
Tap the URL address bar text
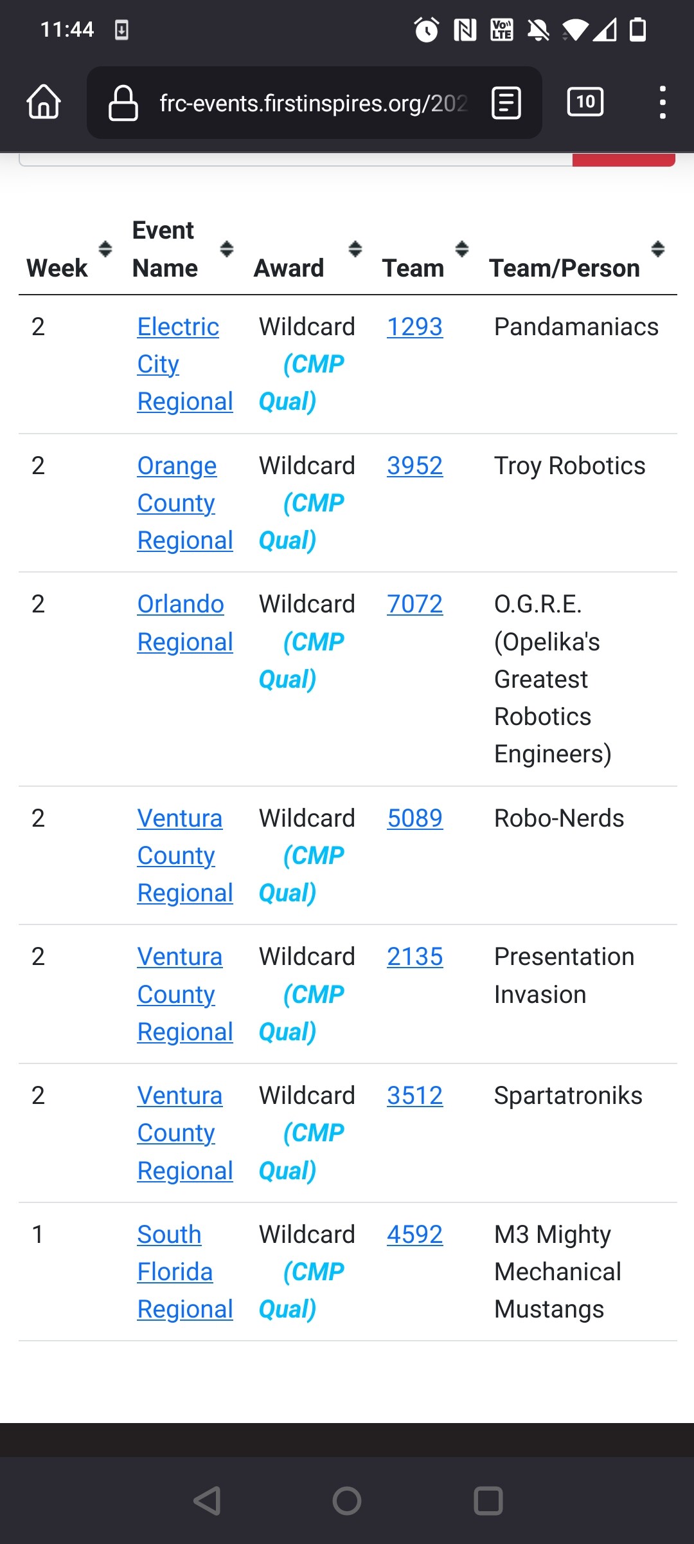click(313, 103)
